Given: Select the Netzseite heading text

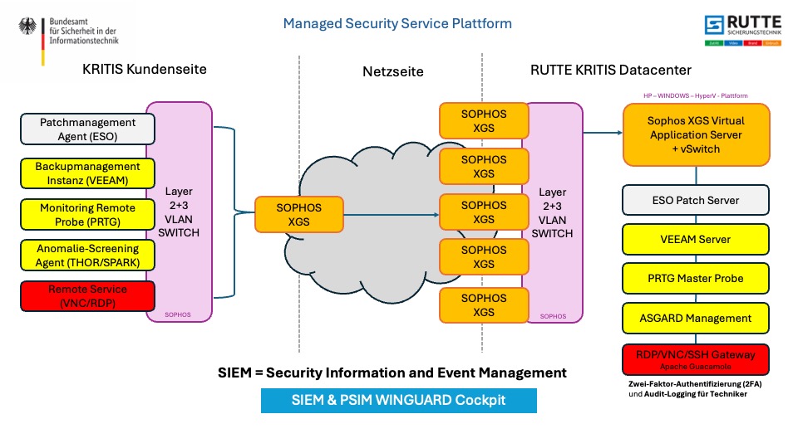Looking at the screenshot, I should (392, 72).
